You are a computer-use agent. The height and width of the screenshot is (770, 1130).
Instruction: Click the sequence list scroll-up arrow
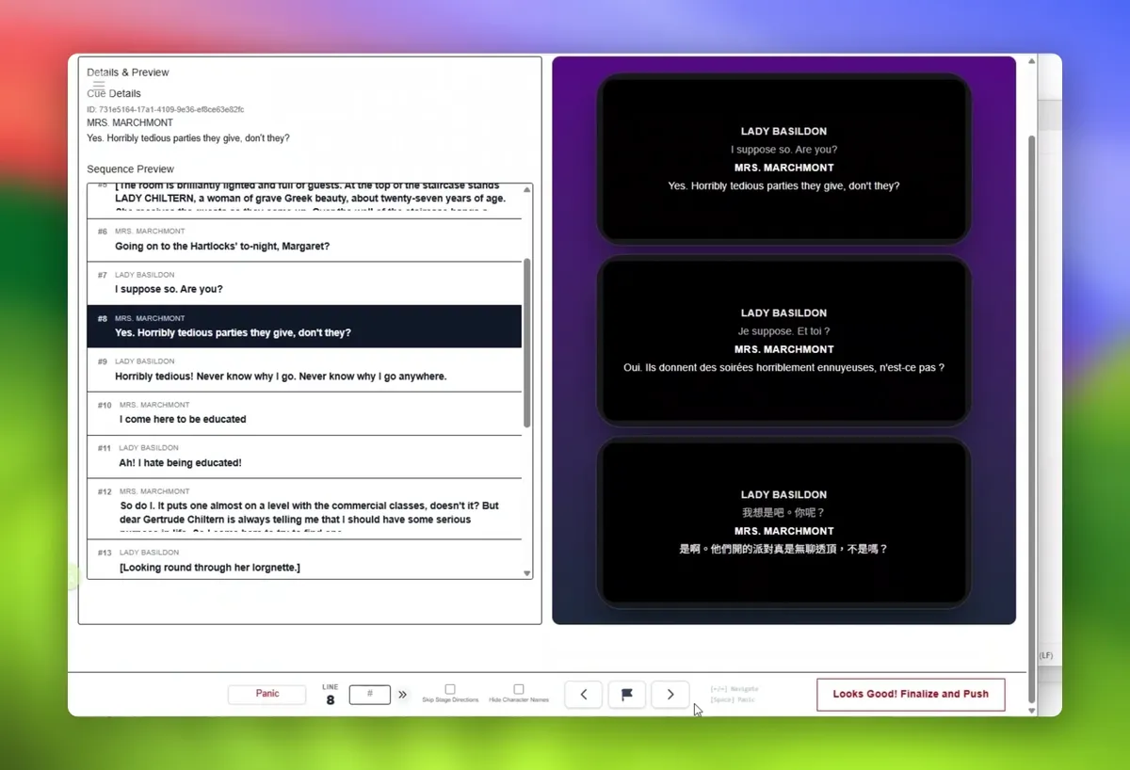click(x=526, y=190)
